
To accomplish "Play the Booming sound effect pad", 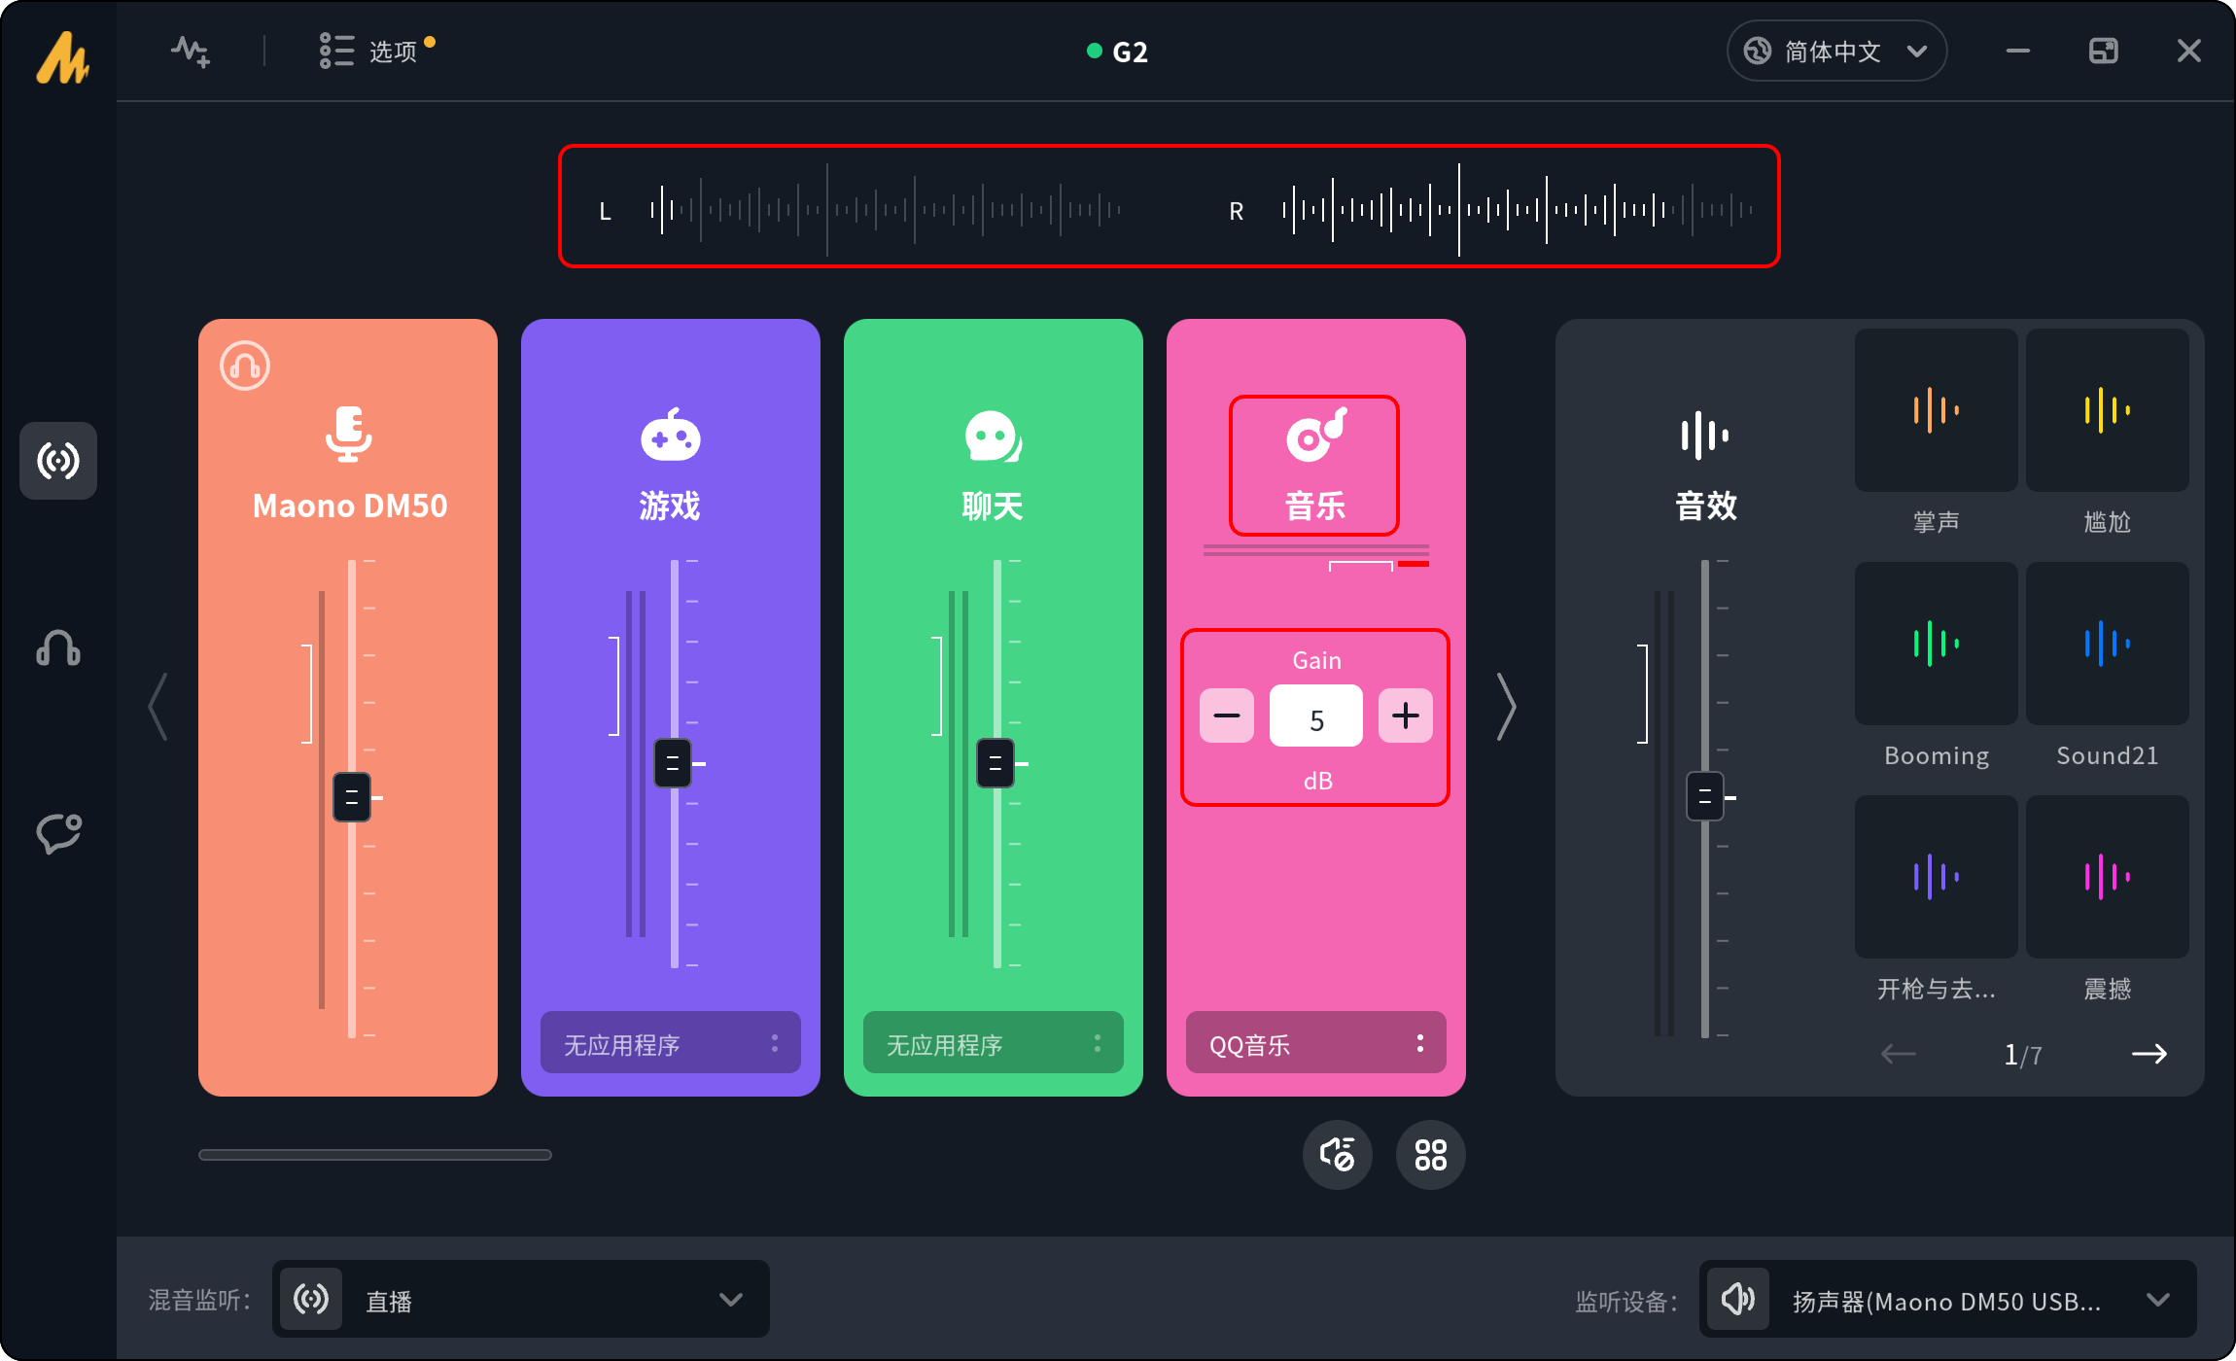I will pos(1936,644).
